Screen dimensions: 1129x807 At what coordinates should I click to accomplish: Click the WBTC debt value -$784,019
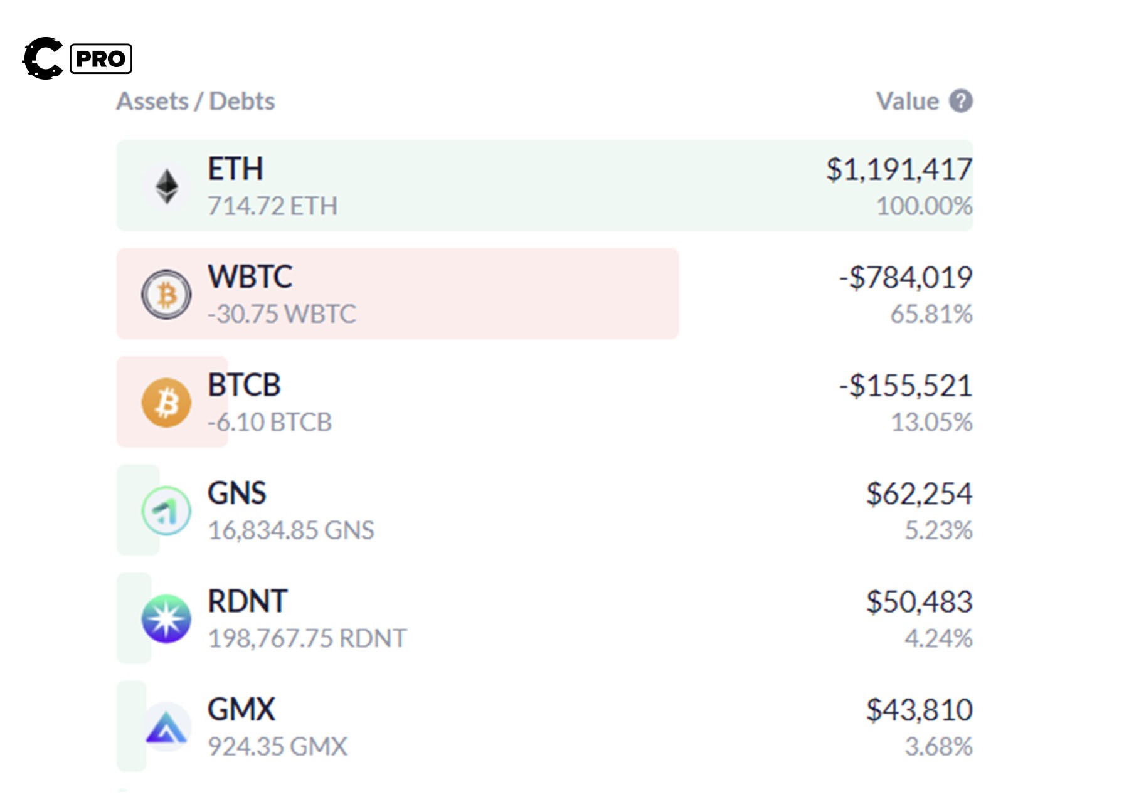click(906, 277)
